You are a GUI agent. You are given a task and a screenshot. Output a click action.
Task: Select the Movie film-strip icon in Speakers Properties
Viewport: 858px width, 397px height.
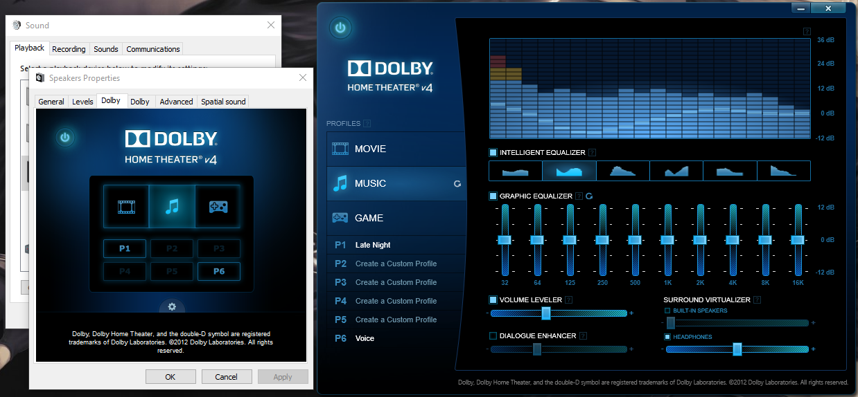coord(126,207)
